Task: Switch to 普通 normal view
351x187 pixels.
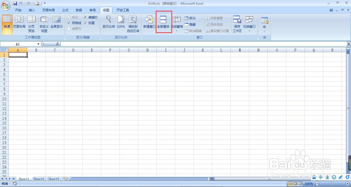Action: pos(7,25)
